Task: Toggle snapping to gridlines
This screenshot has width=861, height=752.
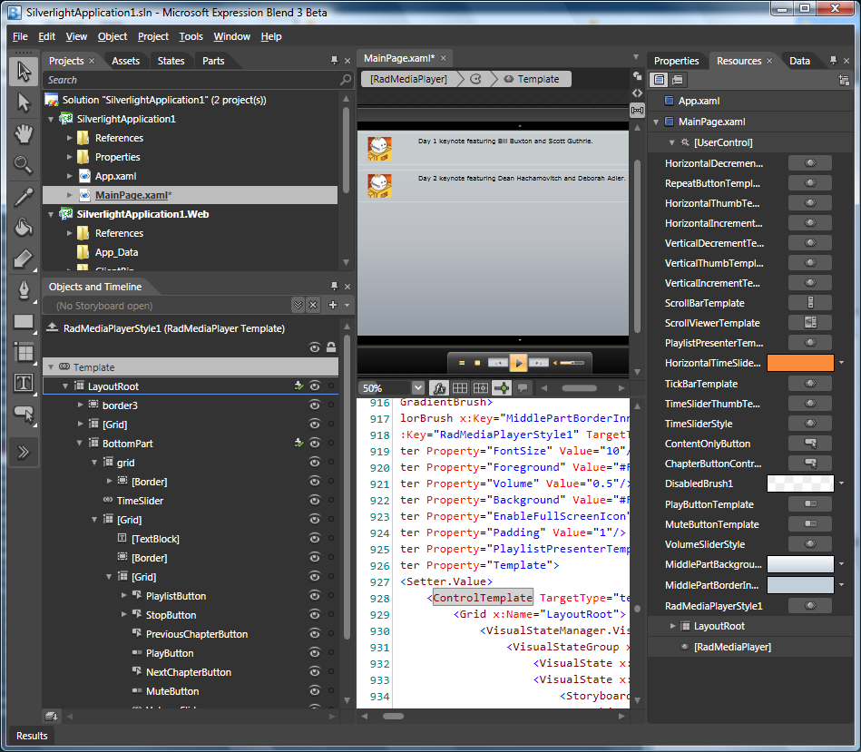Action: pos(481,388)
